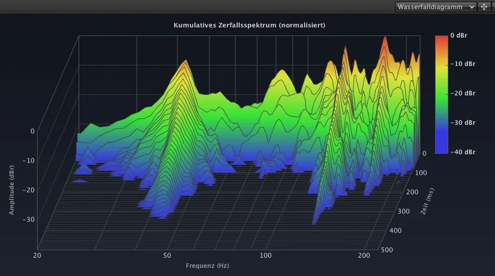Open the Wasserfalldiagramm chart type dropdown
The image size is (495, 276).
coord(435,7)
